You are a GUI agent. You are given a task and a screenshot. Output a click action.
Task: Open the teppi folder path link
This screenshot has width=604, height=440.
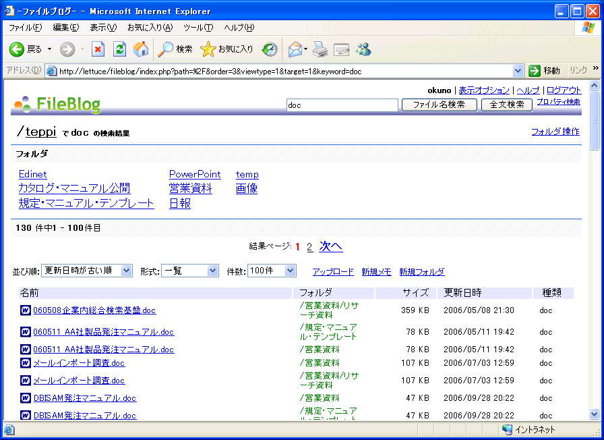coord(41,132)
